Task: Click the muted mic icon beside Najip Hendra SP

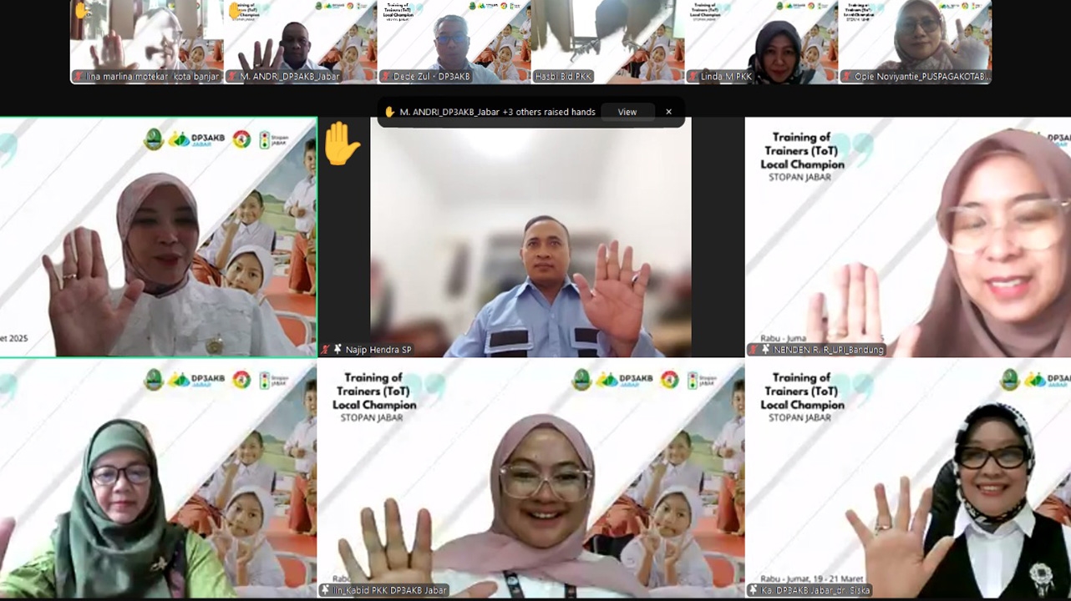Action: pos(326,350)
